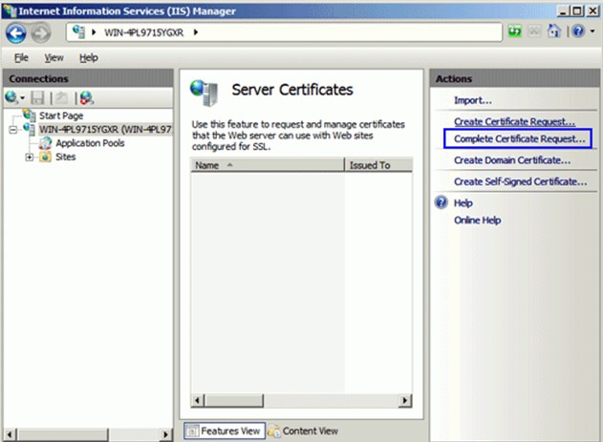Click the IIS Manager title bar icon

tap(10, 11)
